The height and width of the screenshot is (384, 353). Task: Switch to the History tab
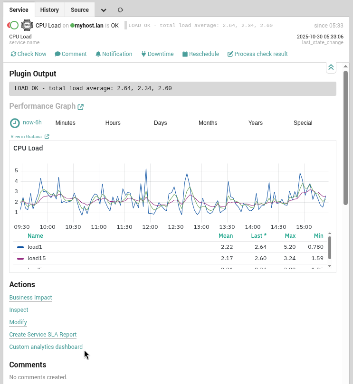tap(49, 9)
